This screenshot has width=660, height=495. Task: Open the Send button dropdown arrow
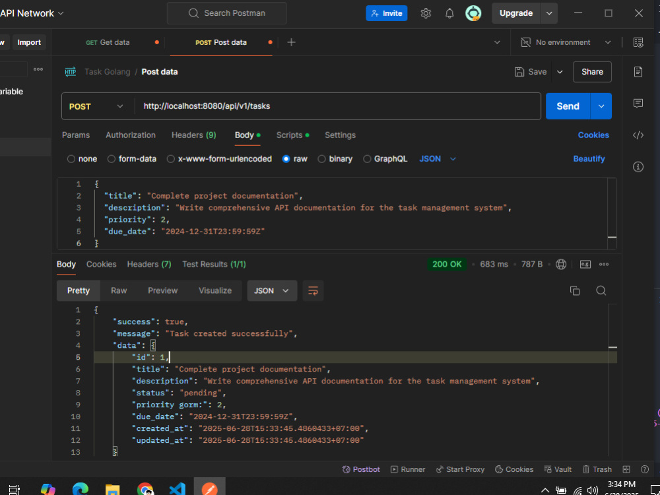[601, 106]
